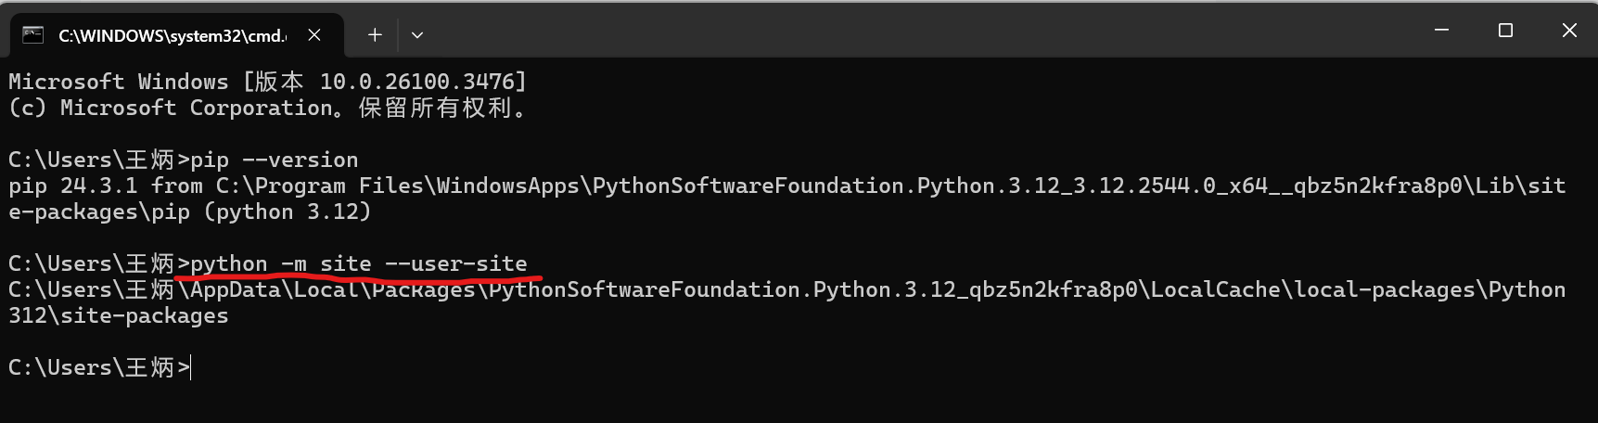The image size is (1598, 423).
Task: Close the terminal window
Action: (1569, 31)
